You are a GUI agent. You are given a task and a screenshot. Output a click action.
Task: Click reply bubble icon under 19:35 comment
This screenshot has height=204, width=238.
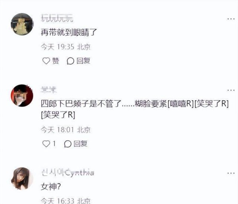(71, 61)
